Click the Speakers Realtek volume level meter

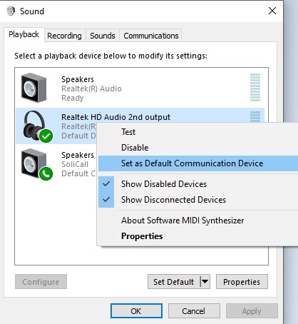(x=255, y=87)
